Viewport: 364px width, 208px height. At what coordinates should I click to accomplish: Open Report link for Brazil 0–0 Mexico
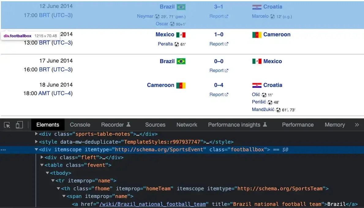click(219, 70)
